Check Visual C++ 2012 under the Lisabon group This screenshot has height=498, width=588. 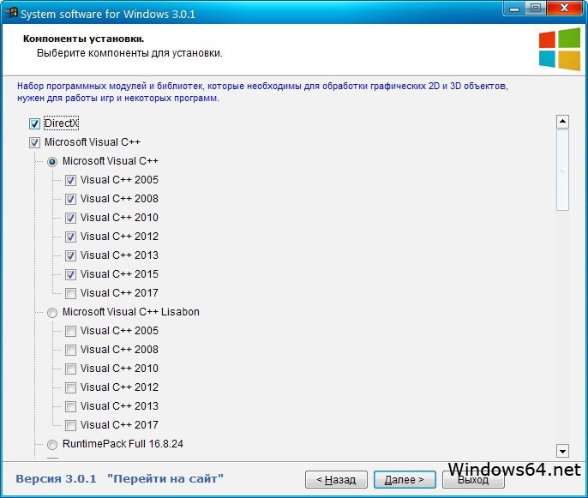click(x=70, y=387)
